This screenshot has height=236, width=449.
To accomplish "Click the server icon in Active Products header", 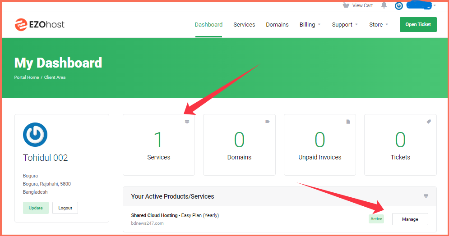I will point(426,196).
